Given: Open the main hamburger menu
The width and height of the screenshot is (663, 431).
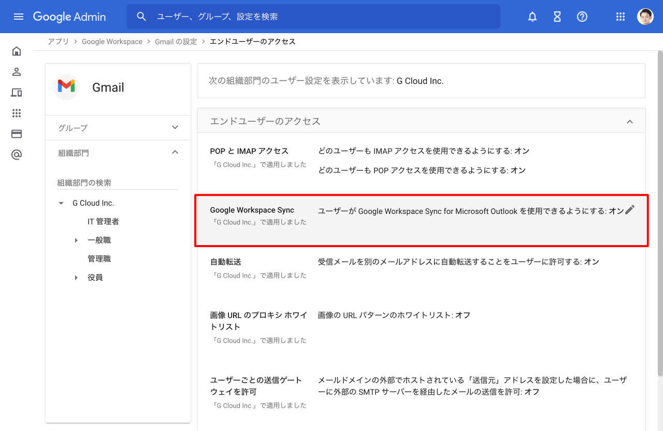Looking at the screenshot, I should [19, 17].
